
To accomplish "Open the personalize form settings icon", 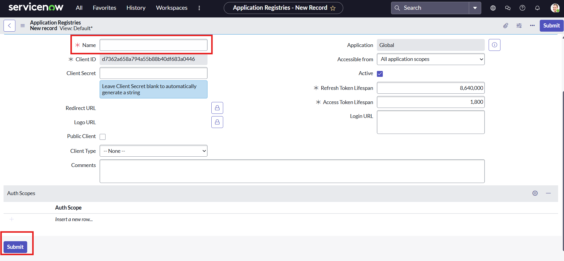I will coord(519,26).
